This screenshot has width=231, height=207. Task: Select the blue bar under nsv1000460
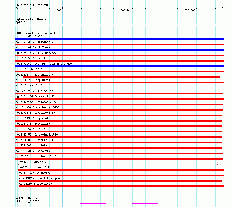119,39
